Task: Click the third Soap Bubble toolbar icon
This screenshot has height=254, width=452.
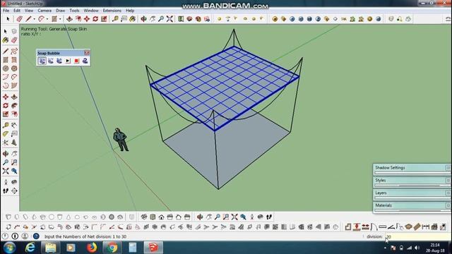Action: (x=59, y=61)
